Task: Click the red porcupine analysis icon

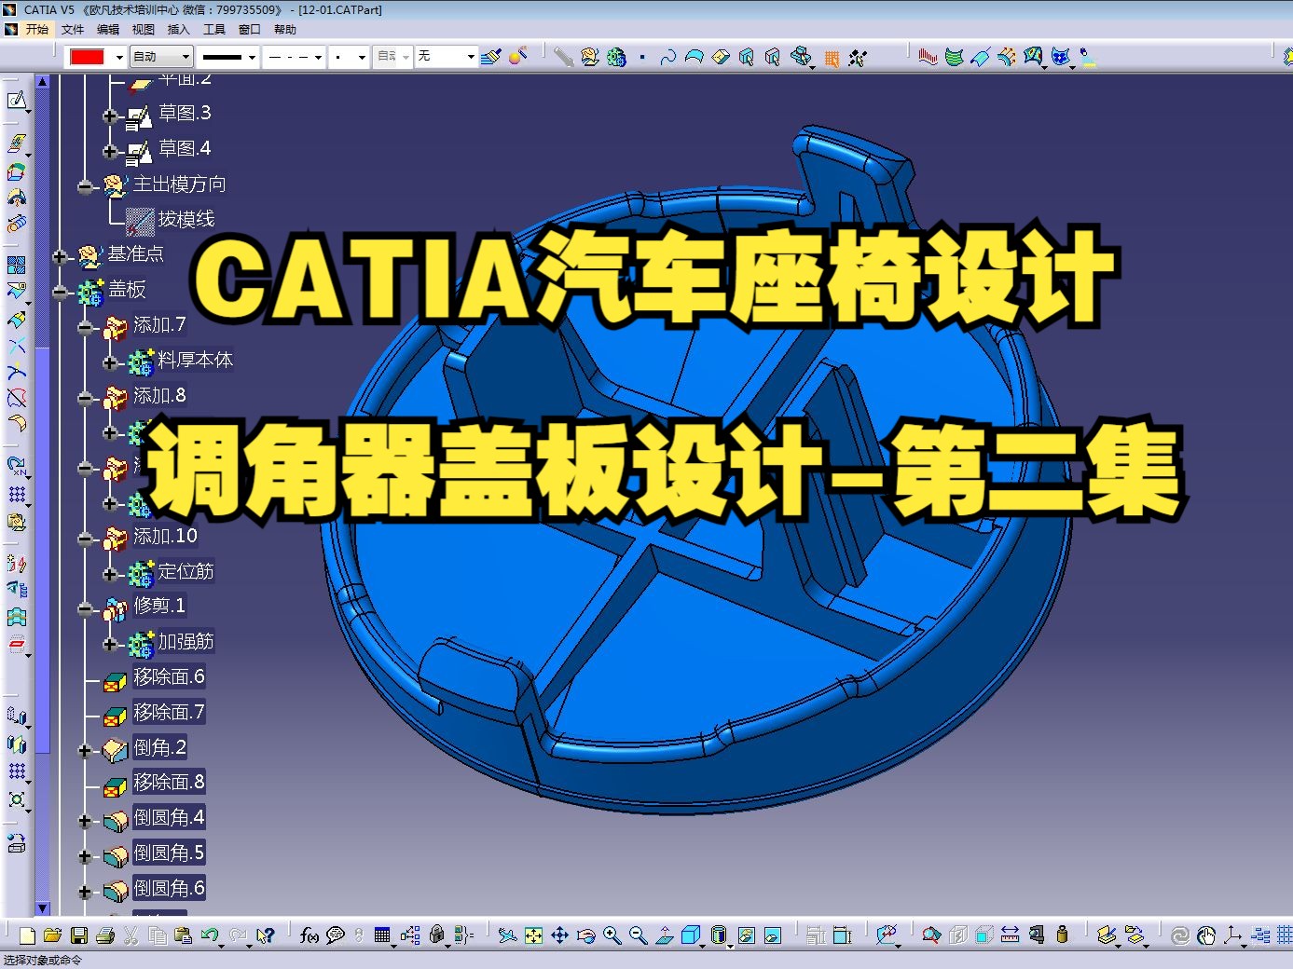Action: pos(928,57)
